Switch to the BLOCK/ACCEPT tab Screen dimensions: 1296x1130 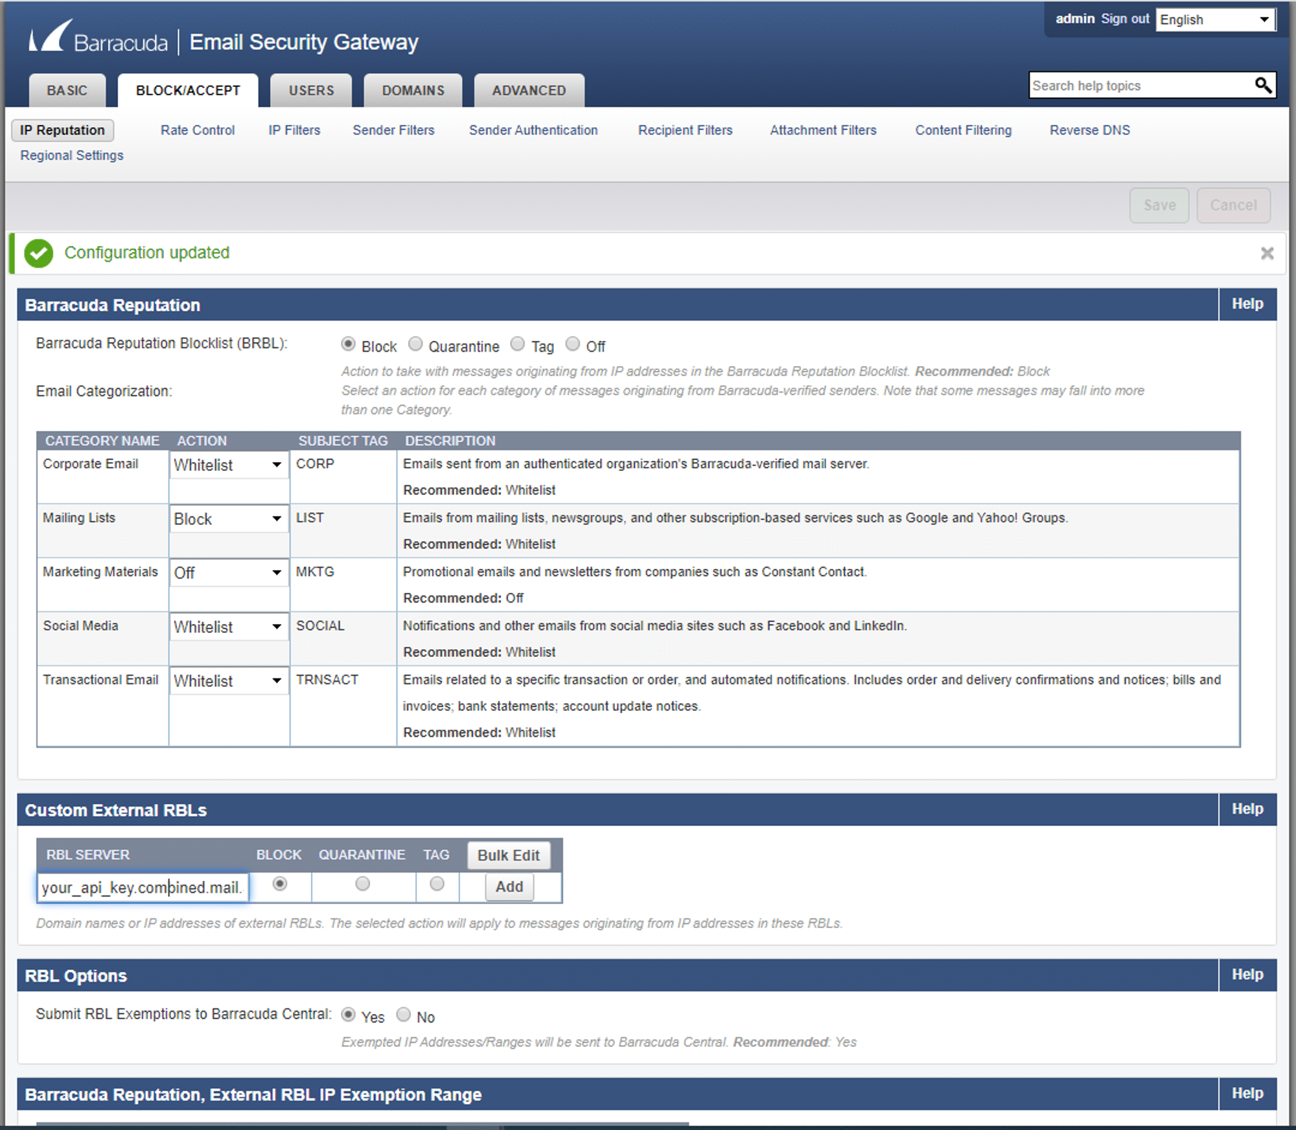[188, 91]
